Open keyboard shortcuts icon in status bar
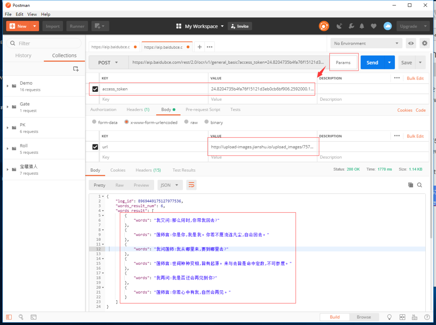Screen dimensions: 436x325 [415, 317]
